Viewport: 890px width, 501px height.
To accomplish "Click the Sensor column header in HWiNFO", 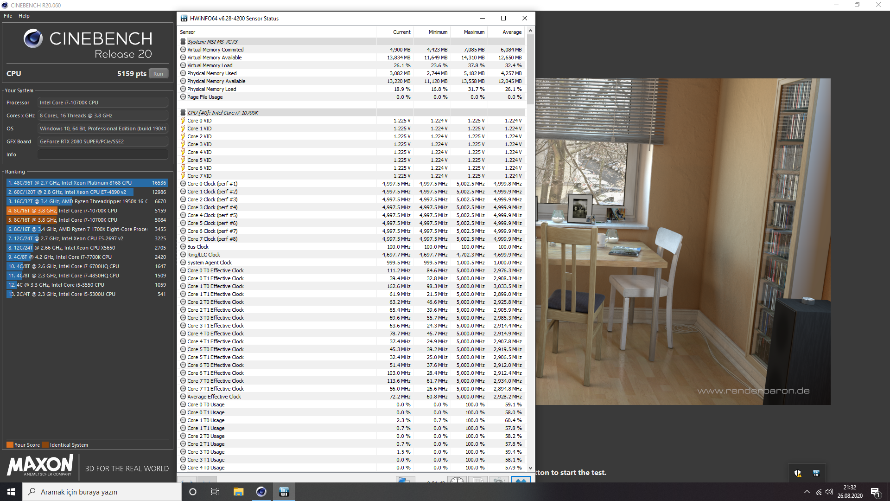I will pos(277,32).
